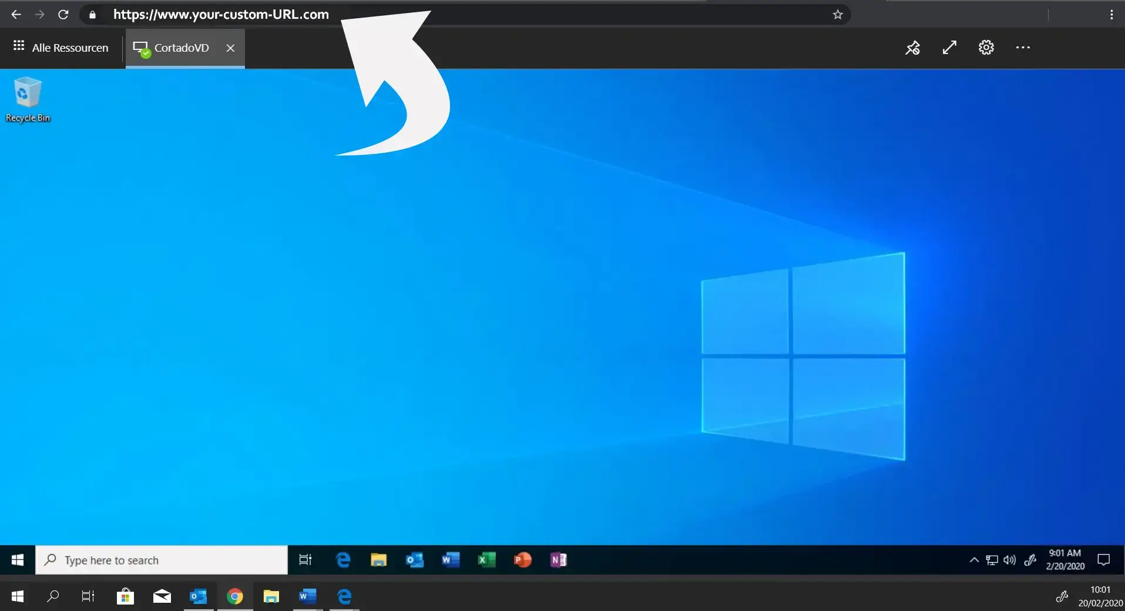Open File Explorer in the remote taskbar
The image size is (1125, 611).
coord(379,560)
